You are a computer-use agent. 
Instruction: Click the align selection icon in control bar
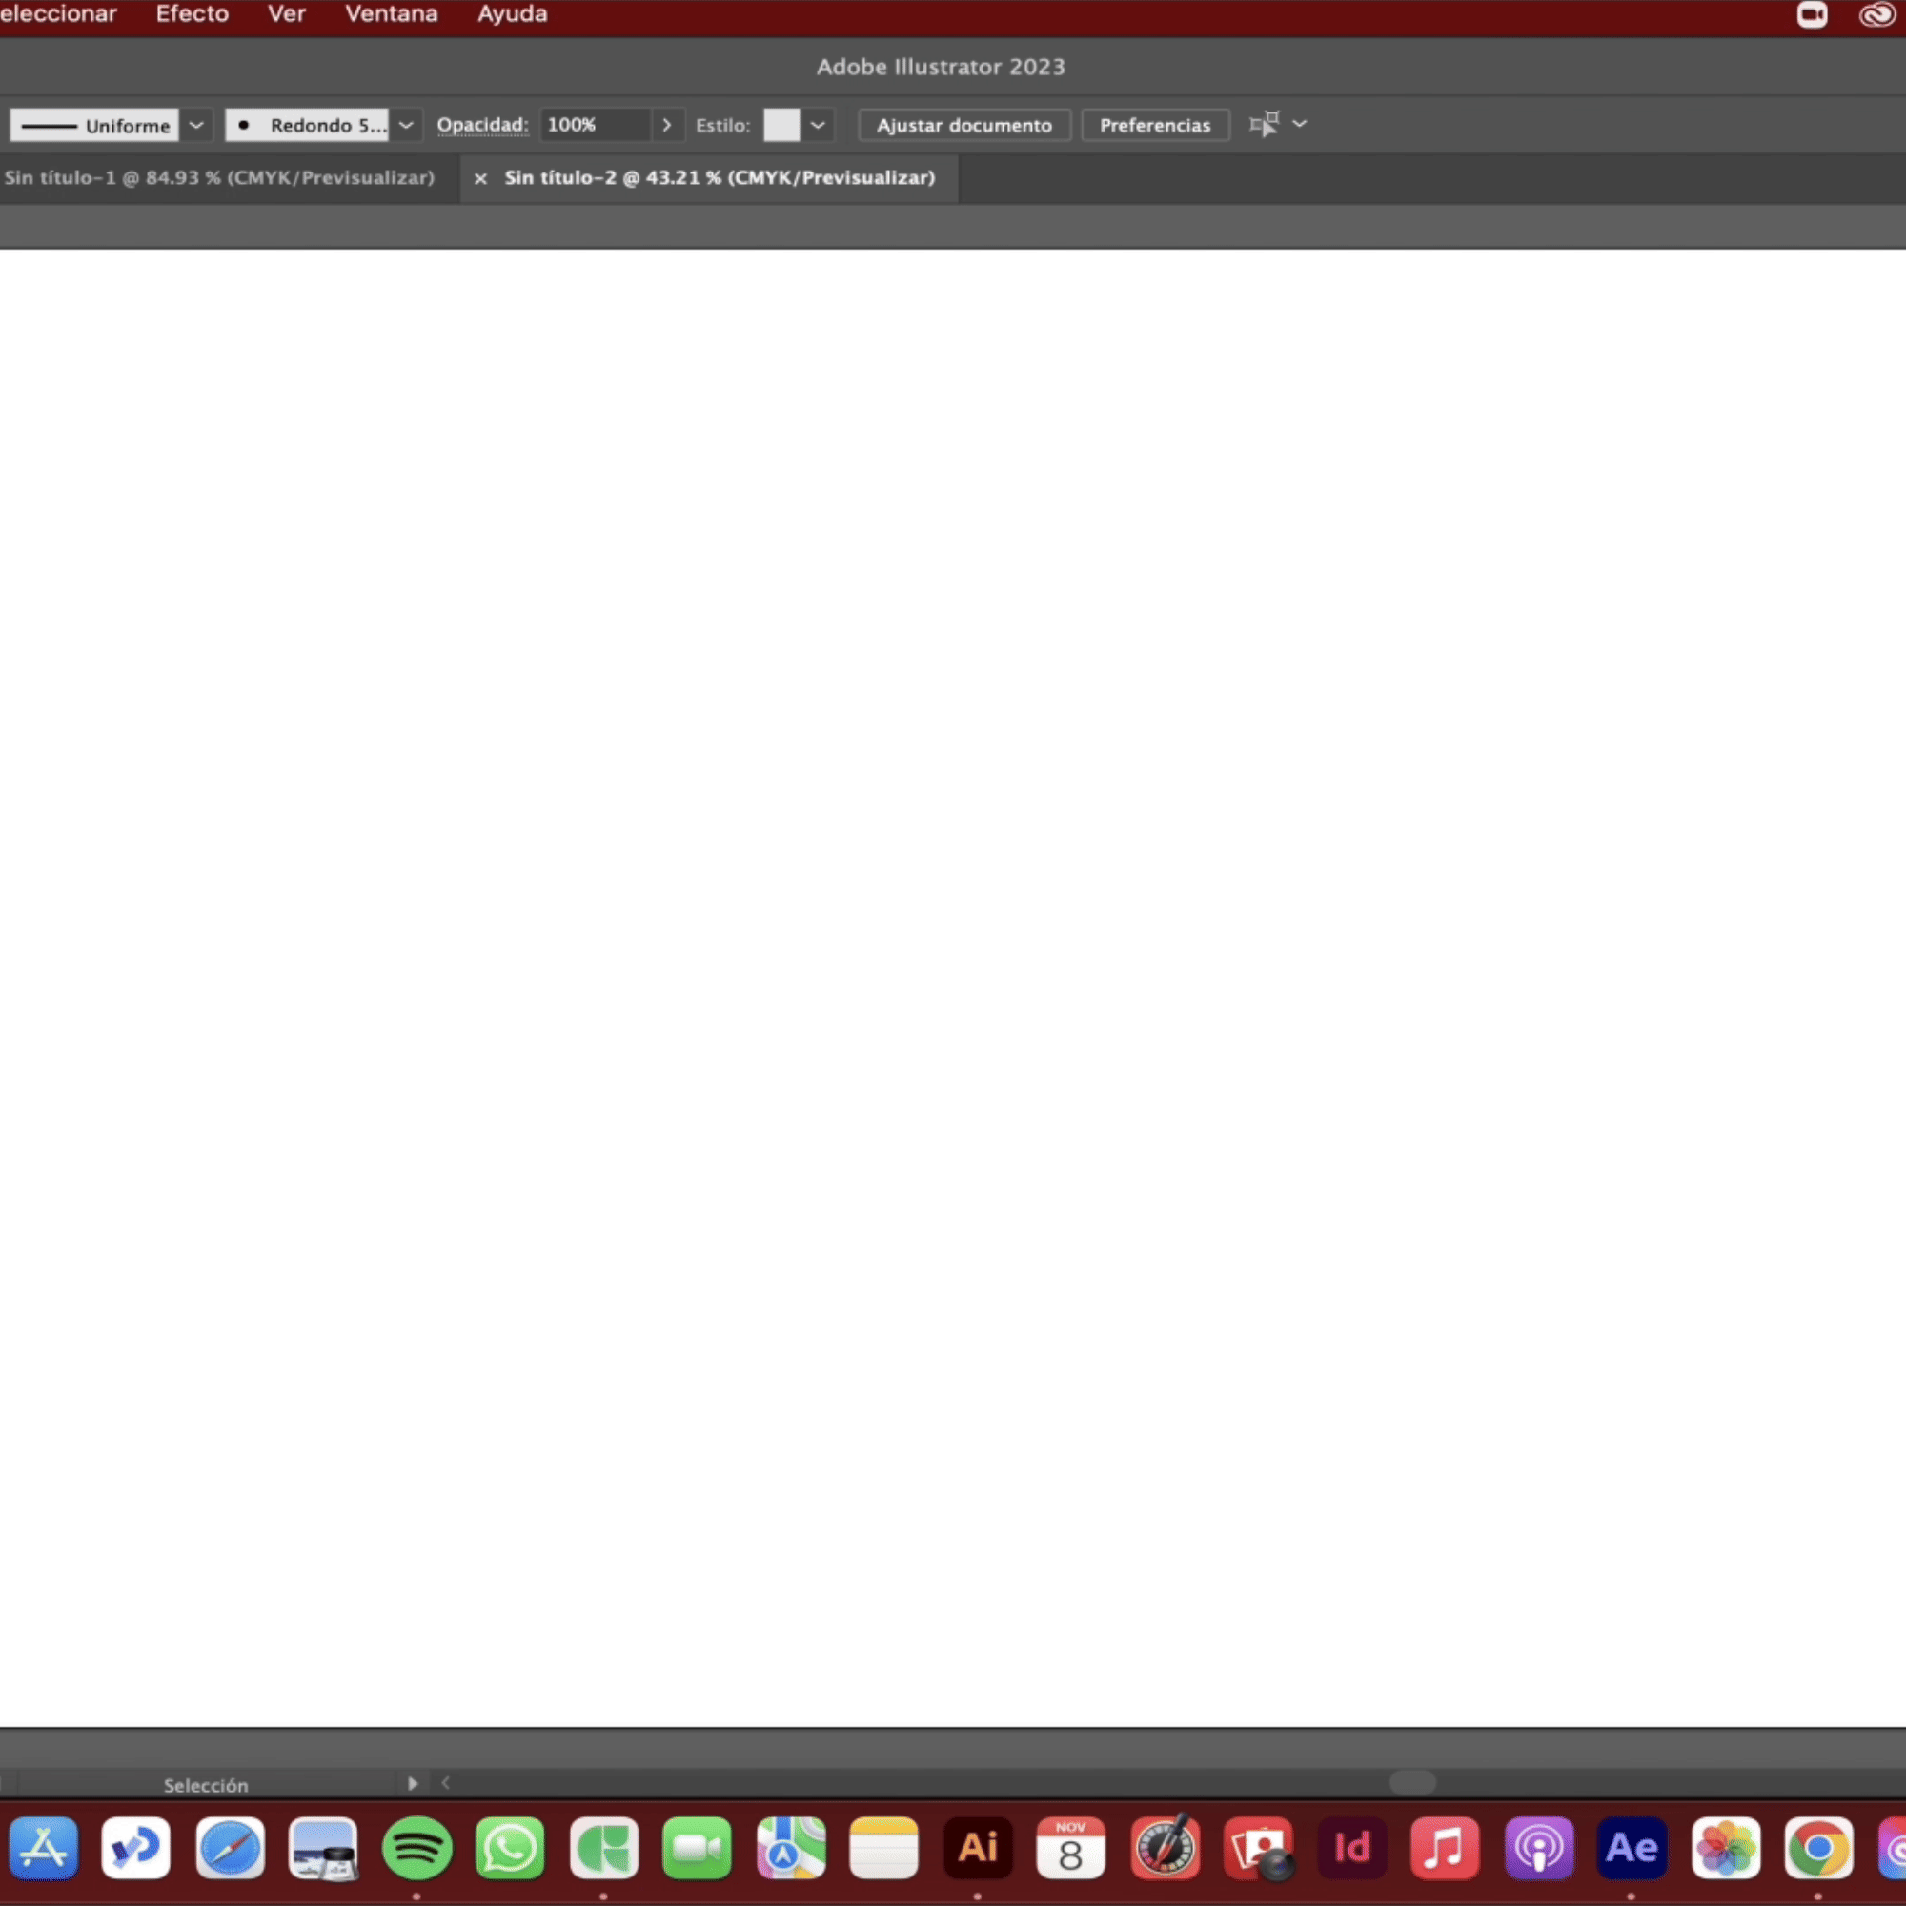pos(1264,124)
